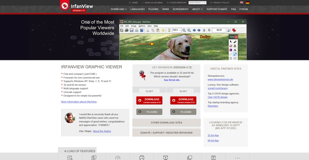Switch the site to the English flag
Viewport: 309px width, 160px height.
[241, 3]
